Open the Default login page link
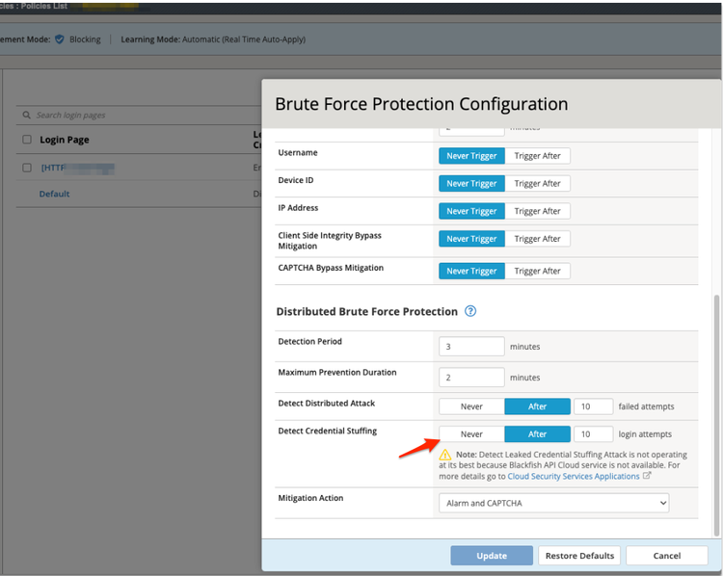 pyautogui.click(x=54, y=194)
